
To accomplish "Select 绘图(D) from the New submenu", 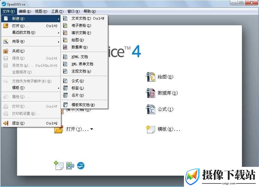I will coord(84,40).
